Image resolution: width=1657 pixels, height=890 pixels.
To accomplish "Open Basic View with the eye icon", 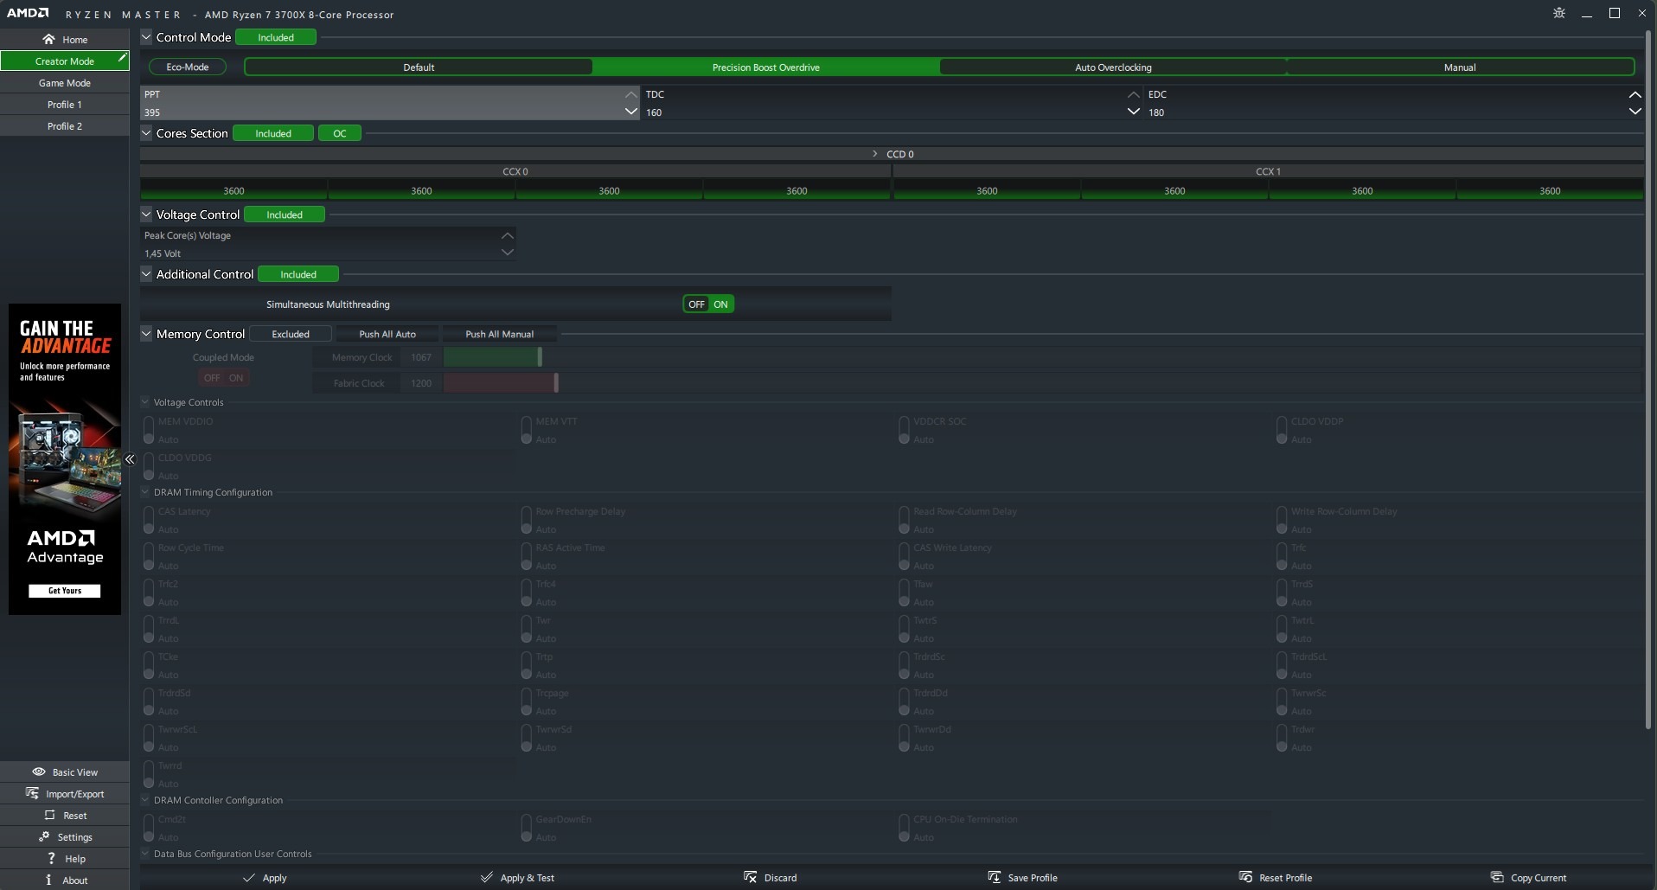I will click(x=39, y=772).
